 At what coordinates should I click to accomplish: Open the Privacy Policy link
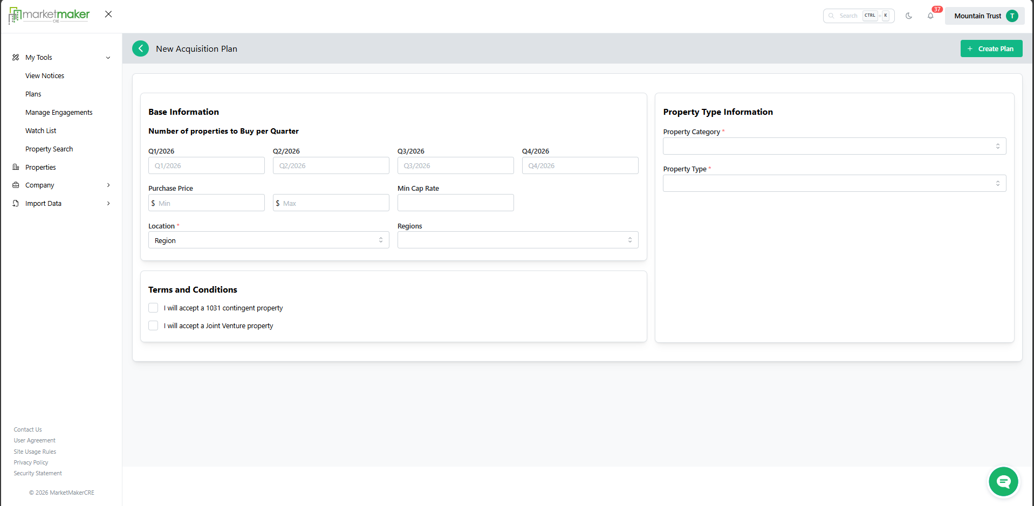click(31, 462)
